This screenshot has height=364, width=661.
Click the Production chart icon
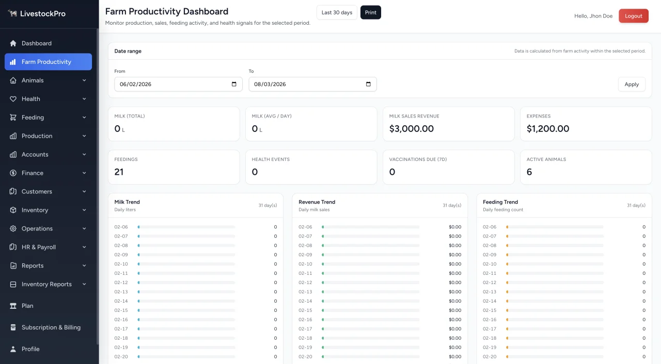click(x=13, y=136)
